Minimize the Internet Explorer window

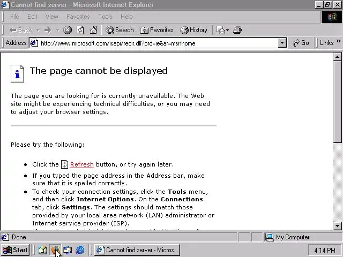tap(319, 5)
